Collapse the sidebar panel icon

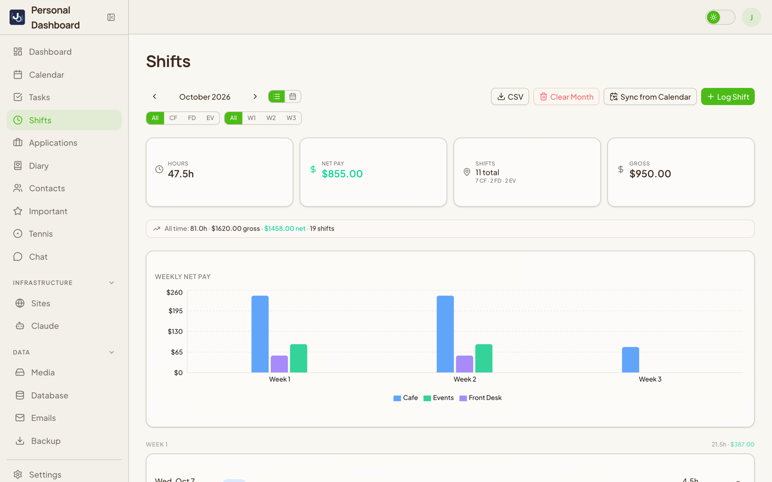[111, 17]
